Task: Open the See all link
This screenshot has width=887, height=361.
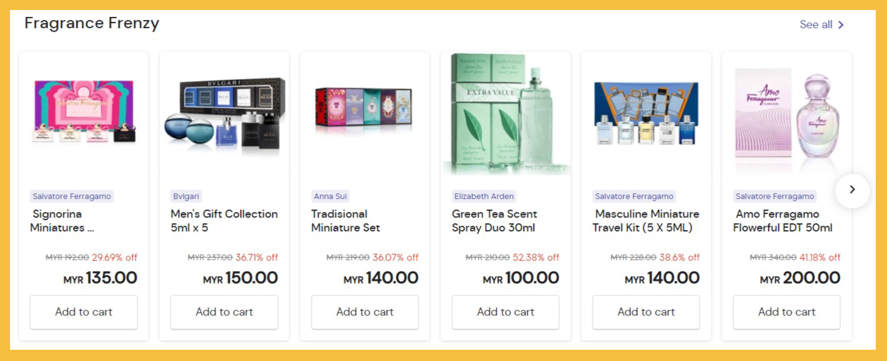Action: pos(816,24)
